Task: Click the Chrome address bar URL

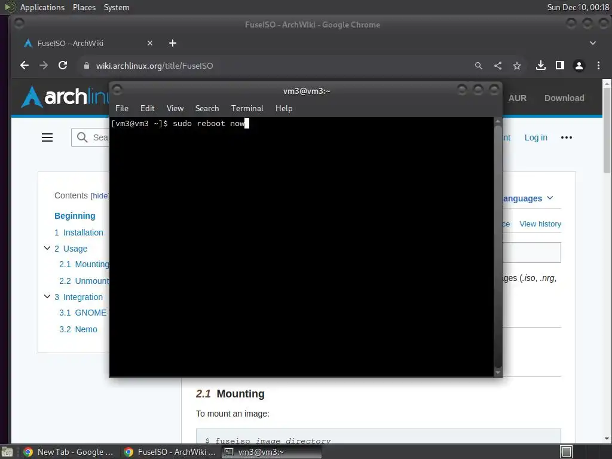Action: click(x=155, y=66)
